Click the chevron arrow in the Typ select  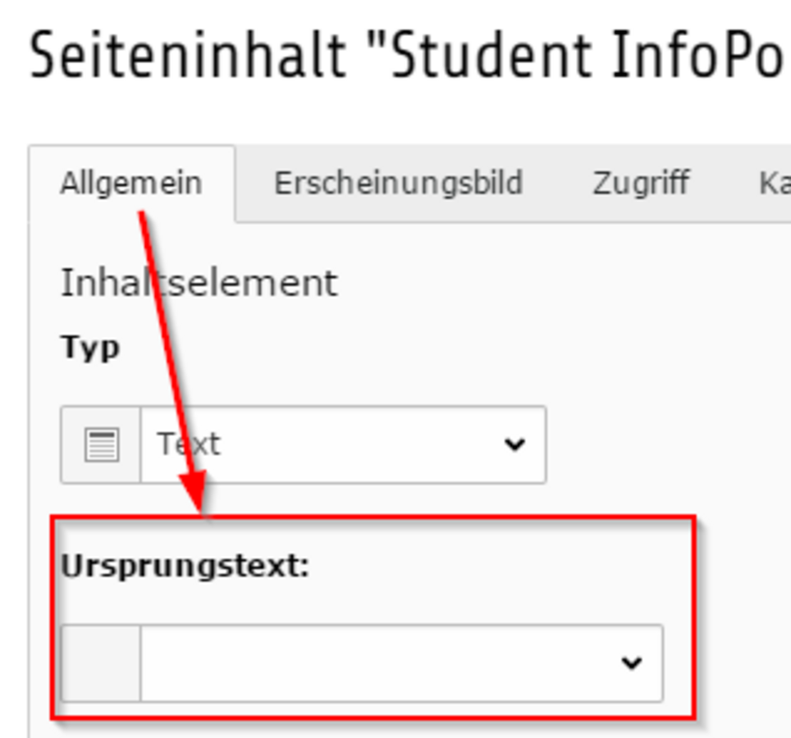click(x=514, y=444)
